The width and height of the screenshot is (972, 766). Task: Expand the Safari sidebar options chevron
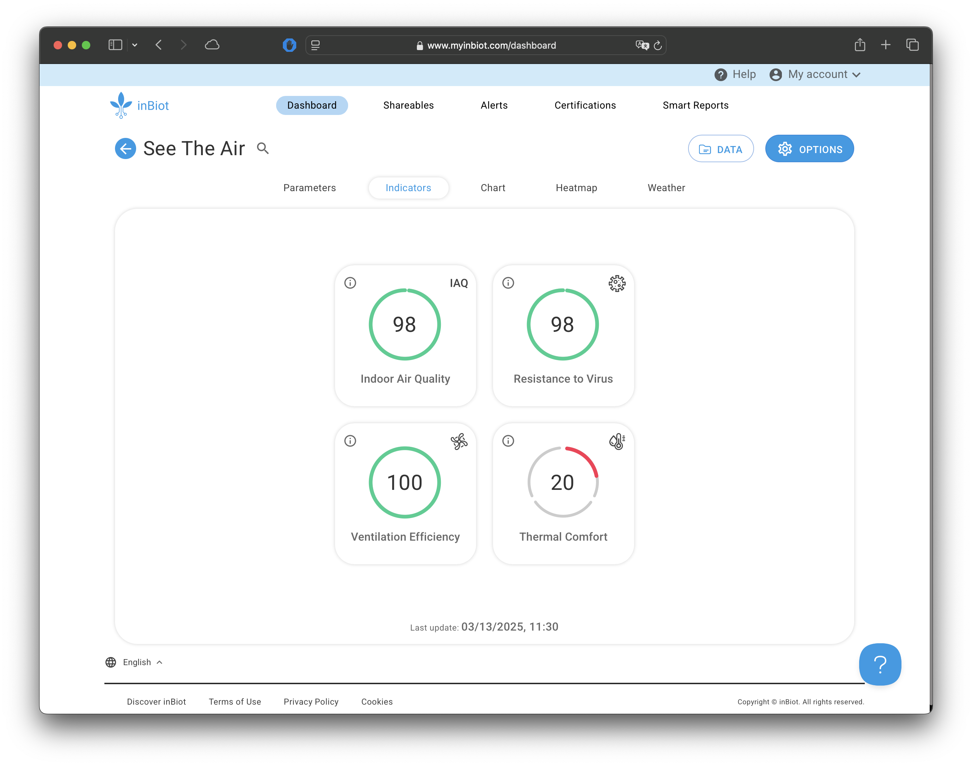coord(135,45)
